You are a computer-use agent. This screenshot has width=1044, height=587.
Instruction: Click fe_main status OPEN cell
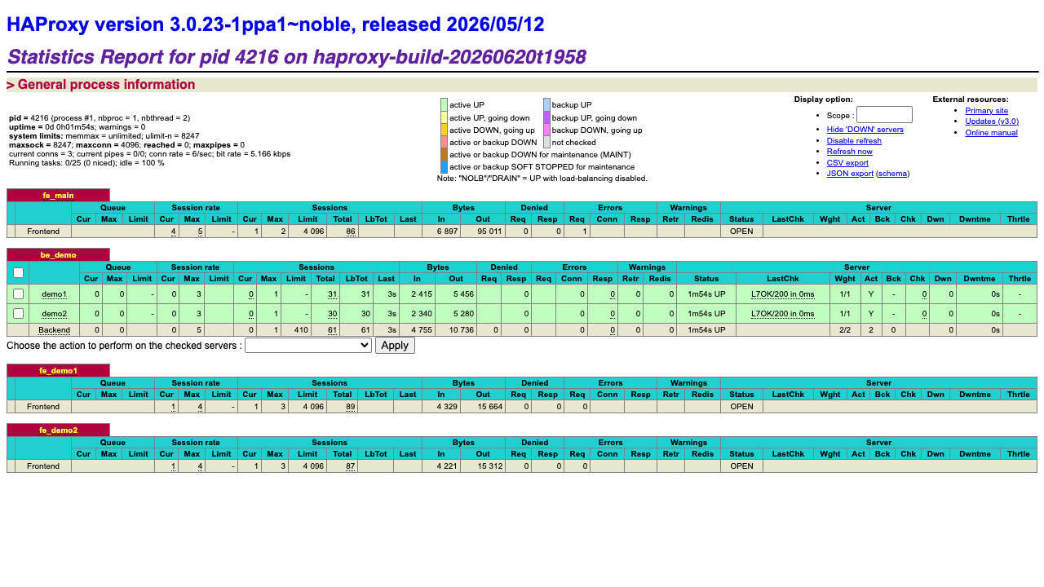pyautogui.click(x=742, y=232)
